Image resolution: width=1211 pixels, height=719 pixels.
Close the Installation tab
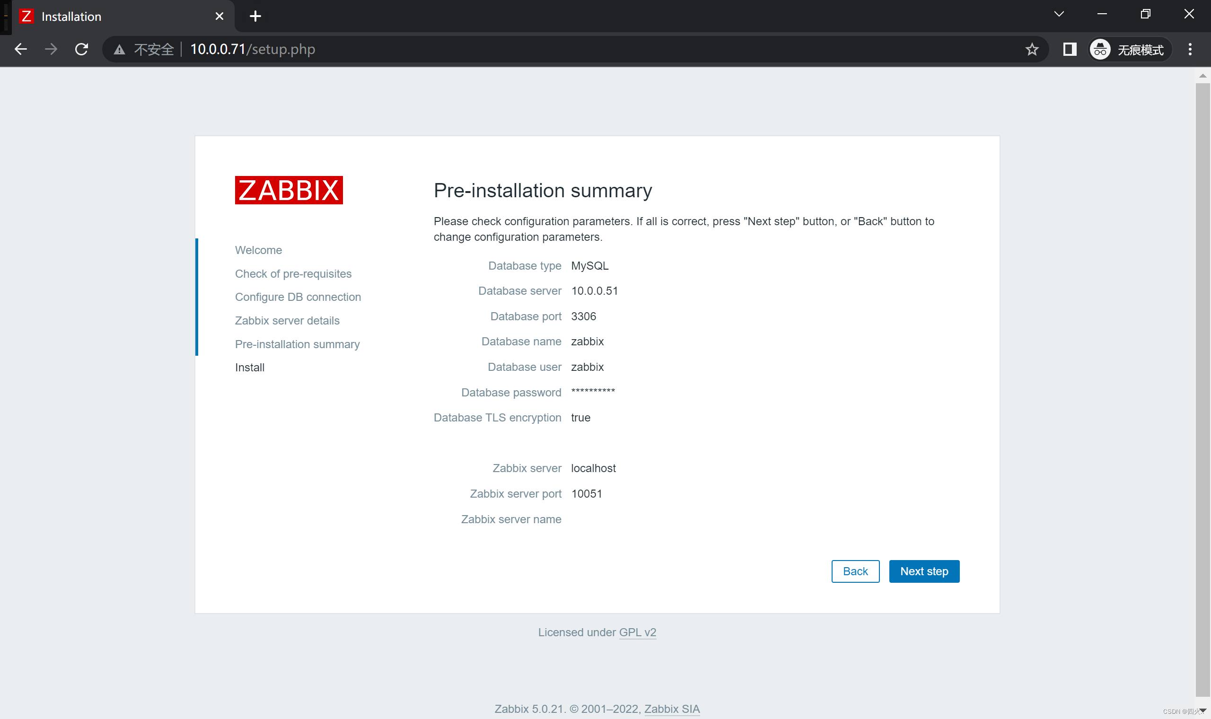pos(219,17)
